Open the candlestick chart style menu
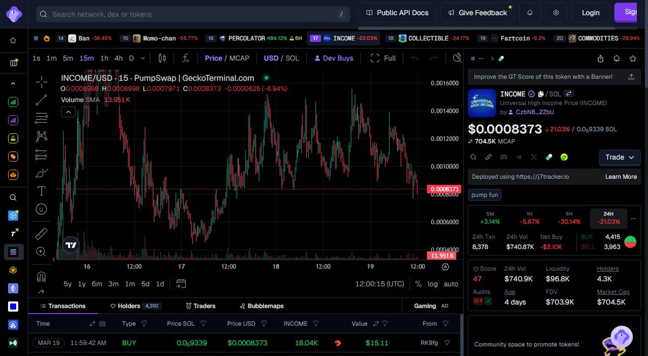Image resolution: width=648 pixels, height=356 pixels. point(162,58)
